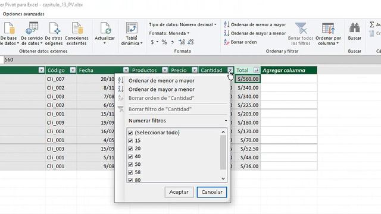
Task: Click filter list scroll down arrow
Action: pos(223,178)
